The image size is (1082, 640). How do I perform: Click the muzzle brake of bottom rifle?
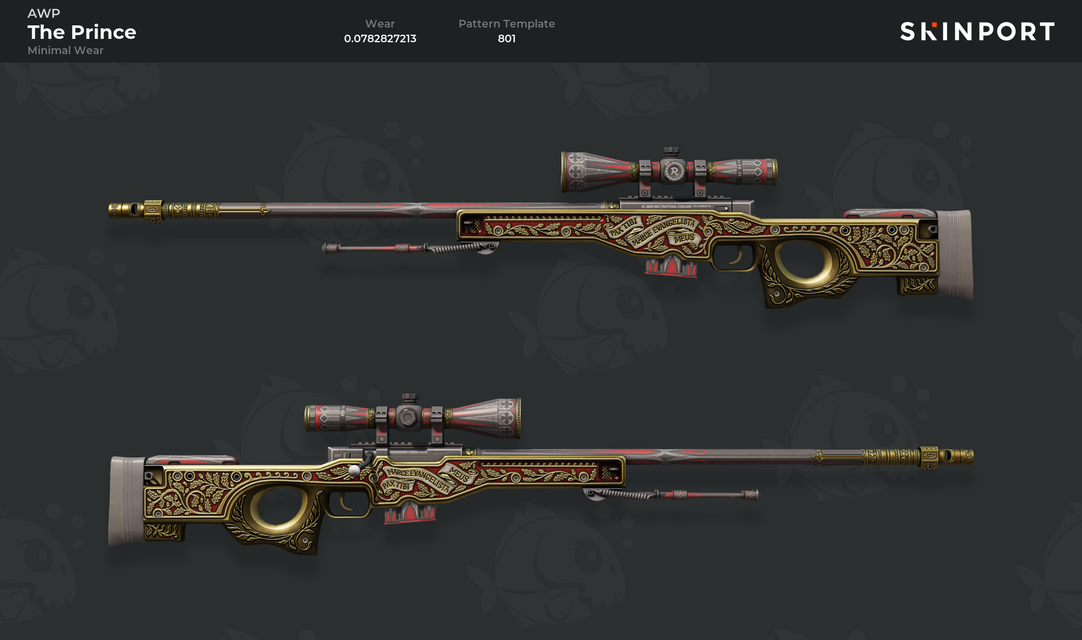point(947,457)
